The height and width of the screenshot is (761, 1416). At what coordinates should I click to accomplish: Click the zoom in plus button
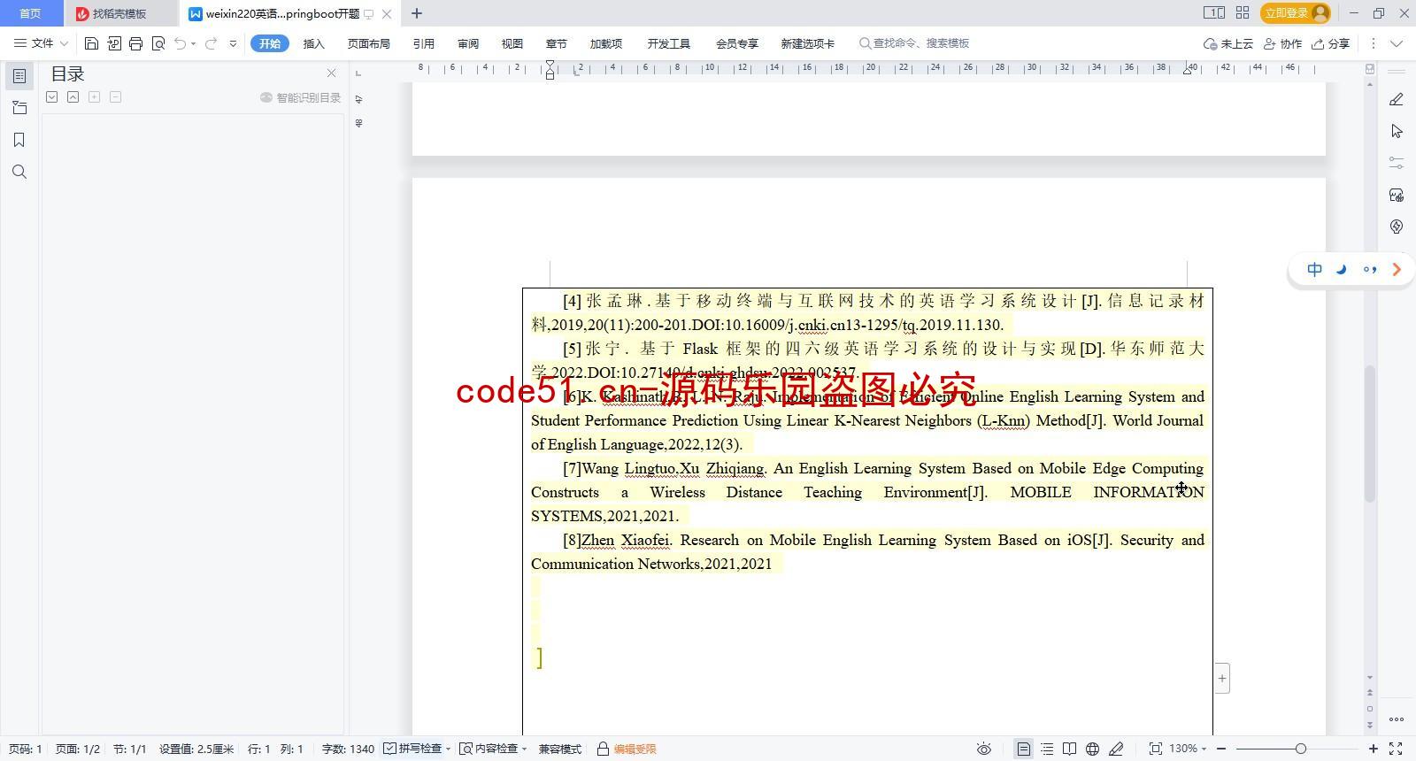(x=1374, y=749)
